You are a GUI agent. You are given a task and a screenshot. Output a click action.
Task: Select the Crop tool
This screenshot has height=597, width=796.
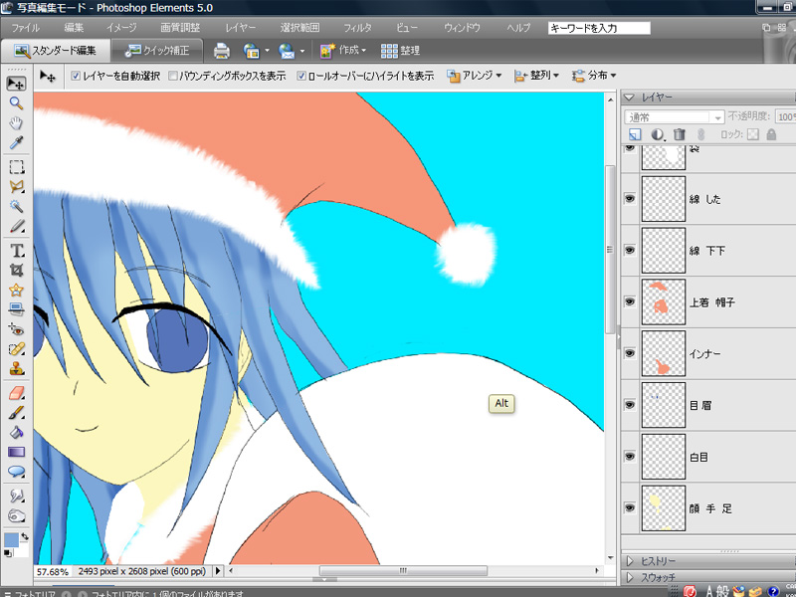pyautogui.click(x=16, y=270)
